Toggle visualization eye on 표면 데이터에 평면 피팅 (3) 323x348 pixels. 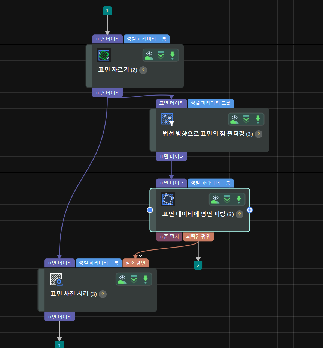(215, 199)
